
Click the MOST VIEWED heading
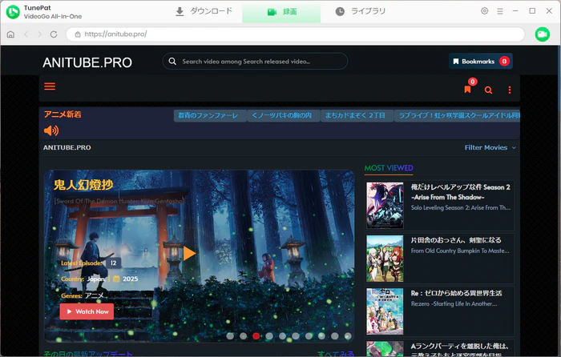pos(389,168)
